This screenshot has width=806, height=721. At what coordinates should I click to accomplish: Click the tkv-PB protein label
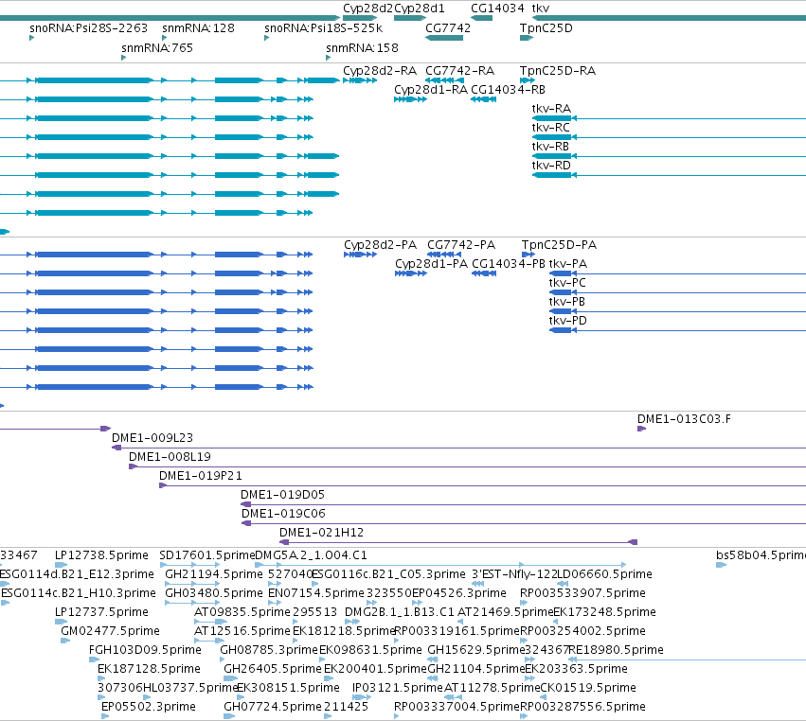tap(567, 302)
